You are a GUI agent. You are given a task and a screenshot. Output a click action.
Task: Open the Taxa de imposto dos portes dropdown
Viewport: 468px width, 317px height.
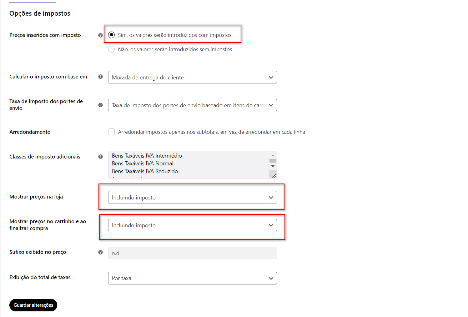pyautogui.click(x=193, y=105)
